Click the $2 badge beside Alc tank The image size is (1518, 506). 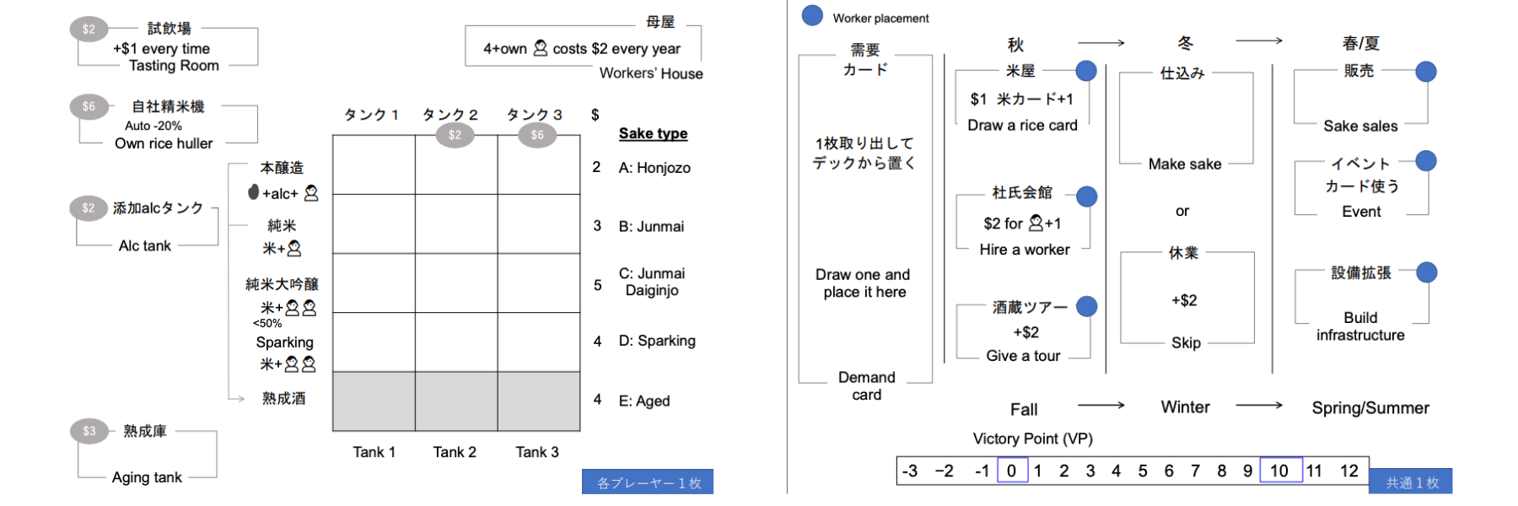click(x=89, y=208)
